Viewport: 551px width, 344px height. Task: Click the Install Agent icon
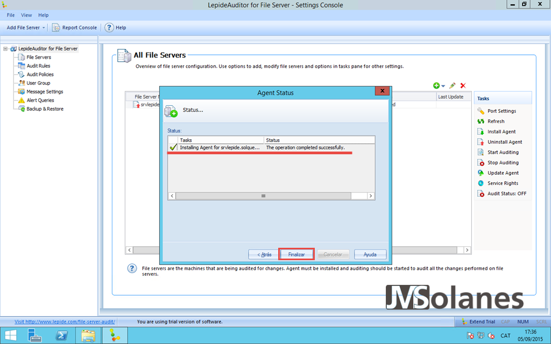481,132
